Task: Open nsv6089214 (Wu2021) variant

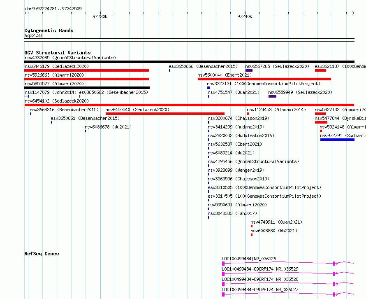Action: coord(231,153)
